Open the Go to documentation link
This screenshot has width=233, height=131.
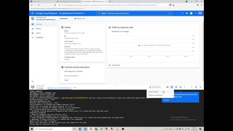(71, 76)
